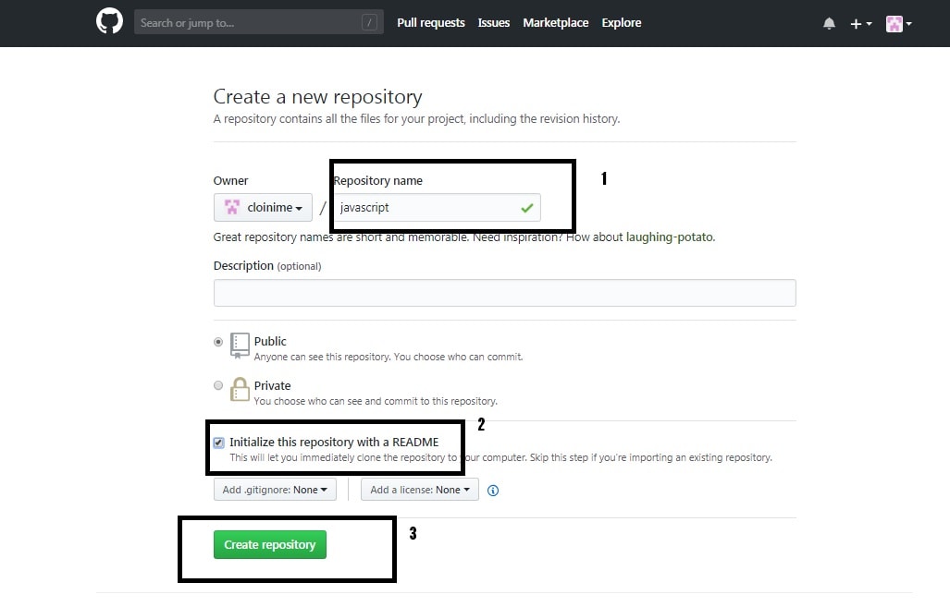Select the Public repository radio button

pos(217,340)
